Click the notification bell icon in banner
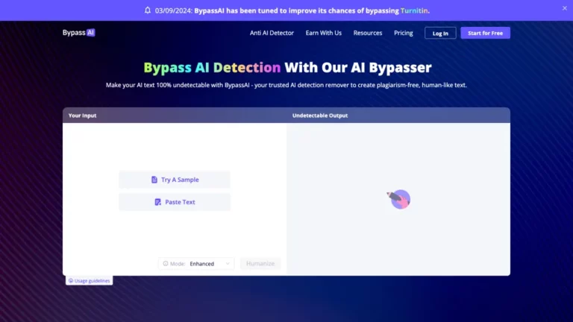573x322 pixels. [x=148, y=10]
